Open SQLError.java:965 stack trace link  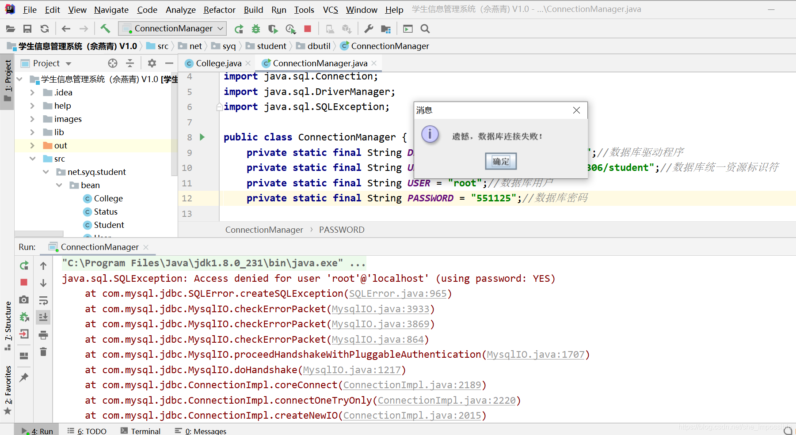[x=398, y=293]
